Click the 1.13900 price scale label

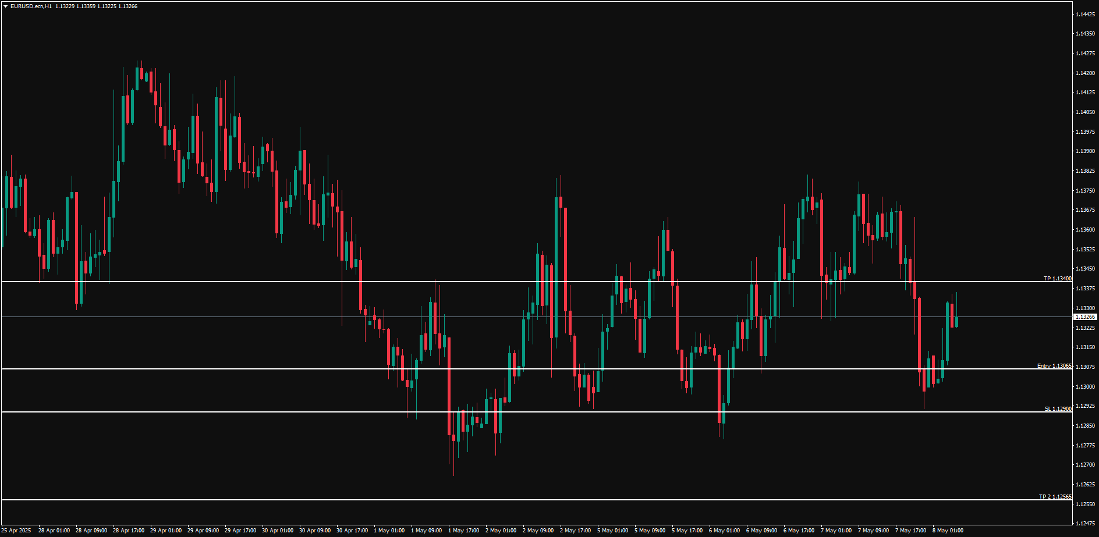tap(1085, 151)
